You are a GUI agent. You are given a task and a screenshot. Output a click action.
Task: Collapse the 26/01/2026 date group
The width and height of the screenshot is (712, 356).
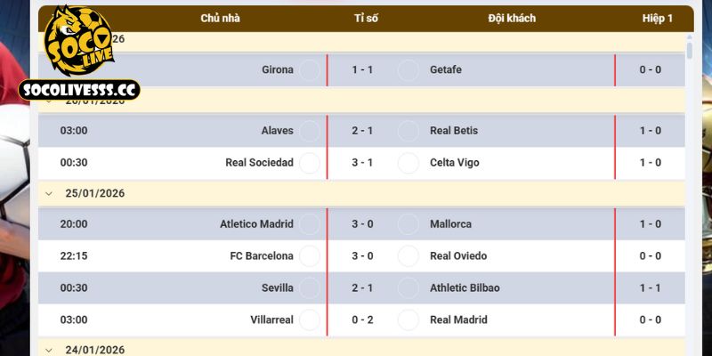point(50,101)
